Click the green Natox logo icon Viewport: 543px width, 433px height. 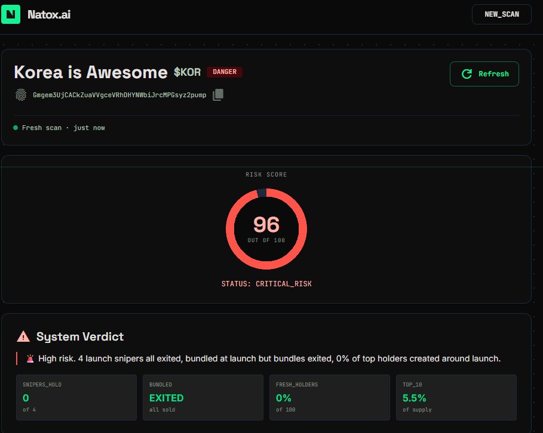pos(11,14)
